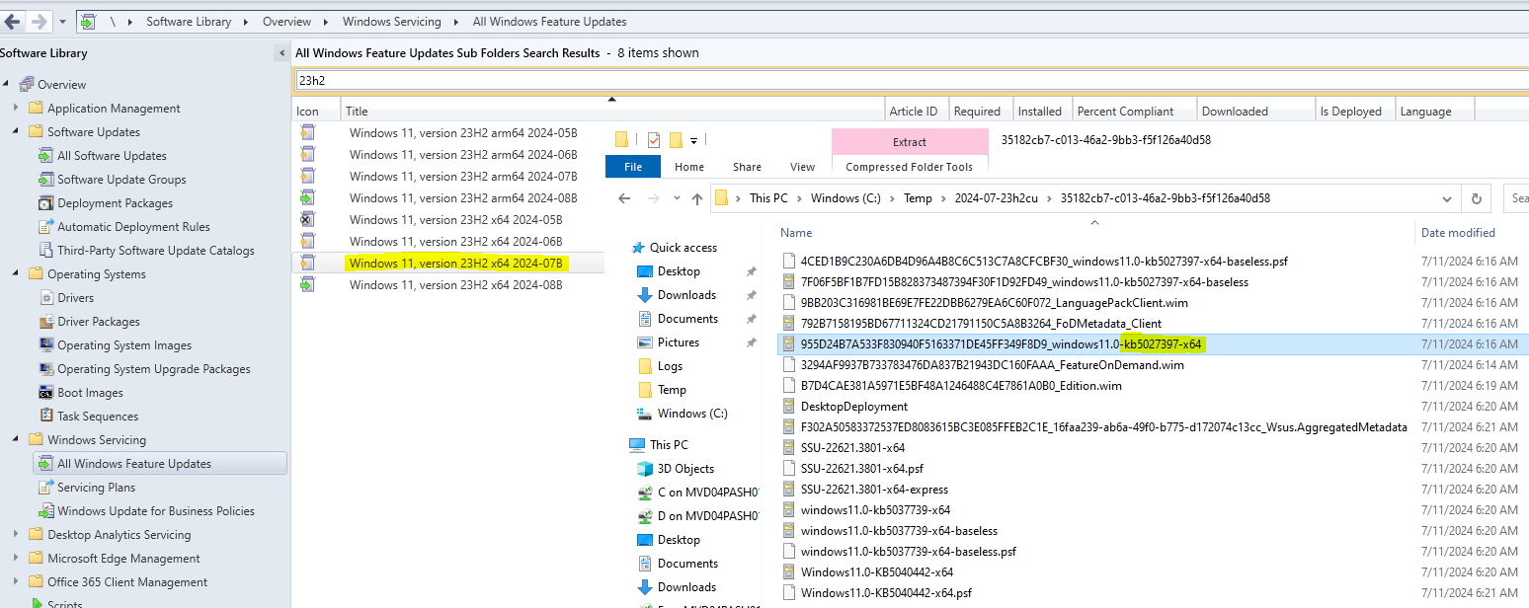Viewport: 1529px width, 608px height.
Task: Open 3D Objects under This PC
Action: point(685,469)
